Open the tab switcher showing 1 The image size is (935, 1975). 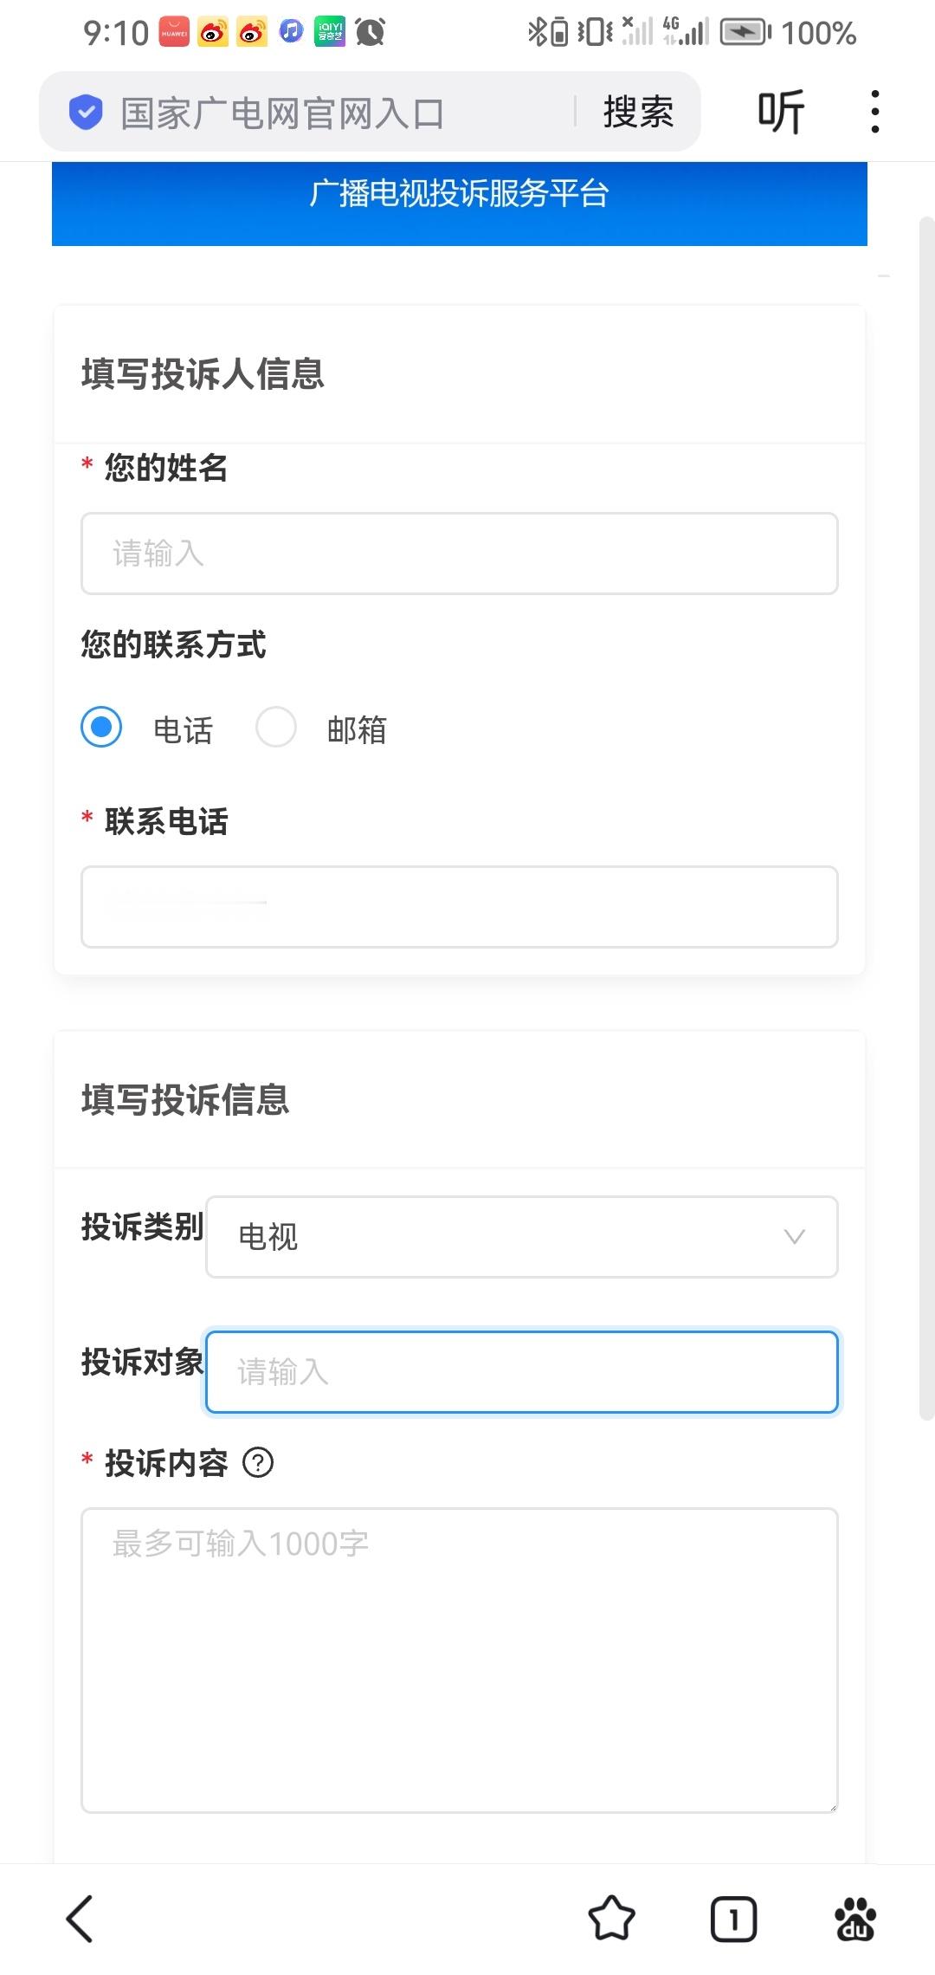click(733, 1919)
